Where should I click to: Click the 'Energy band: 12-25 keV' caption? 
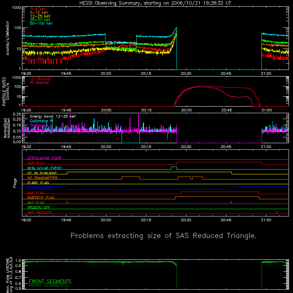click(53, 116)
